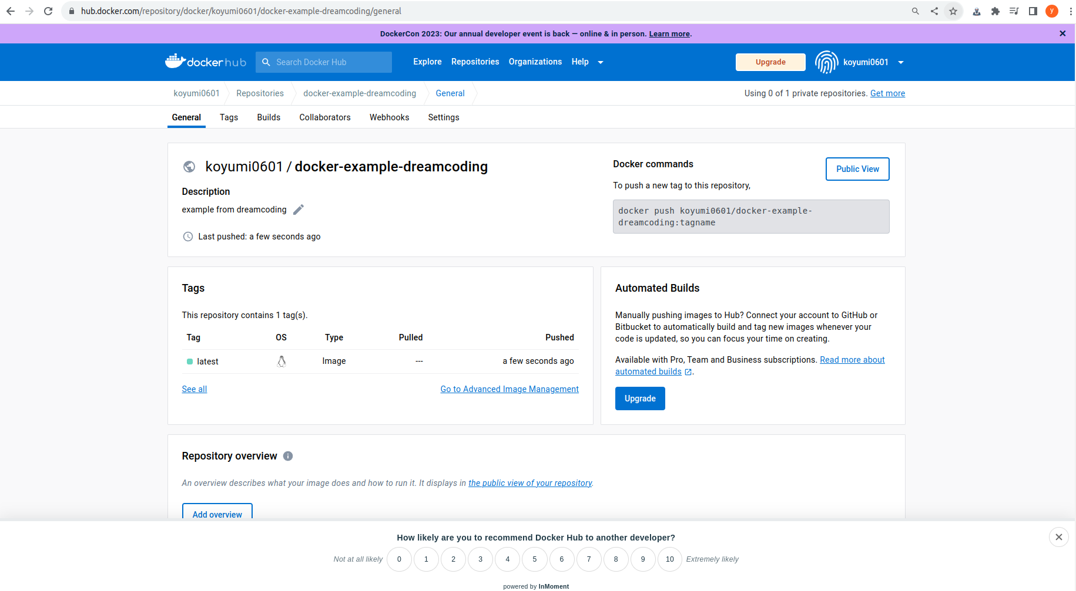Select rating 9 in the survey

(x=643, y=559)
